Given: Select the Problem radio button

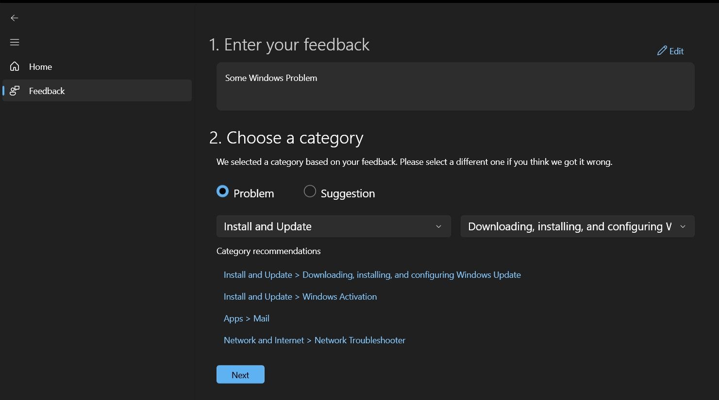Looking at the screenshot, I should [x=222, y=192].
